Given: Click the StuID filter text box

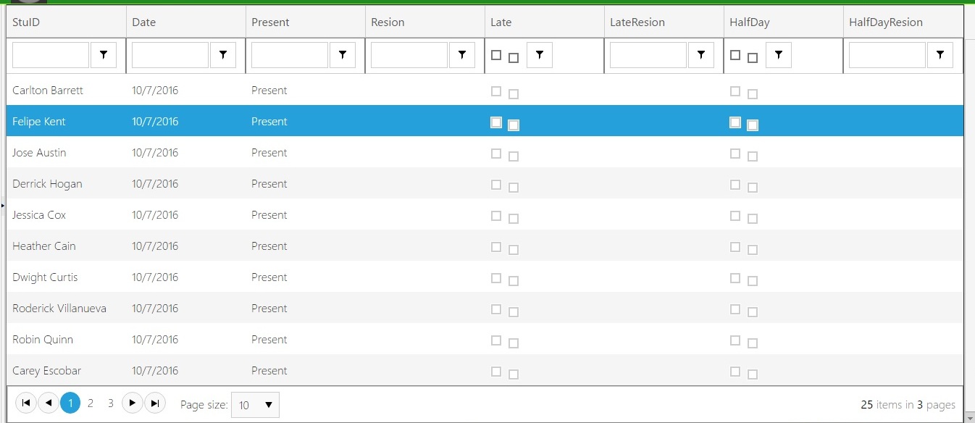Looking at the screenshot, I should click(51, 55).
